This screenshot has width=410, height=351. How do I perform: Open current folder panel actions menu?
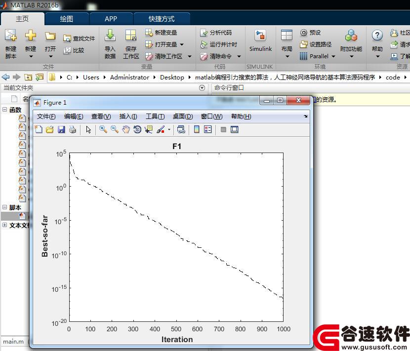(202, 88)
